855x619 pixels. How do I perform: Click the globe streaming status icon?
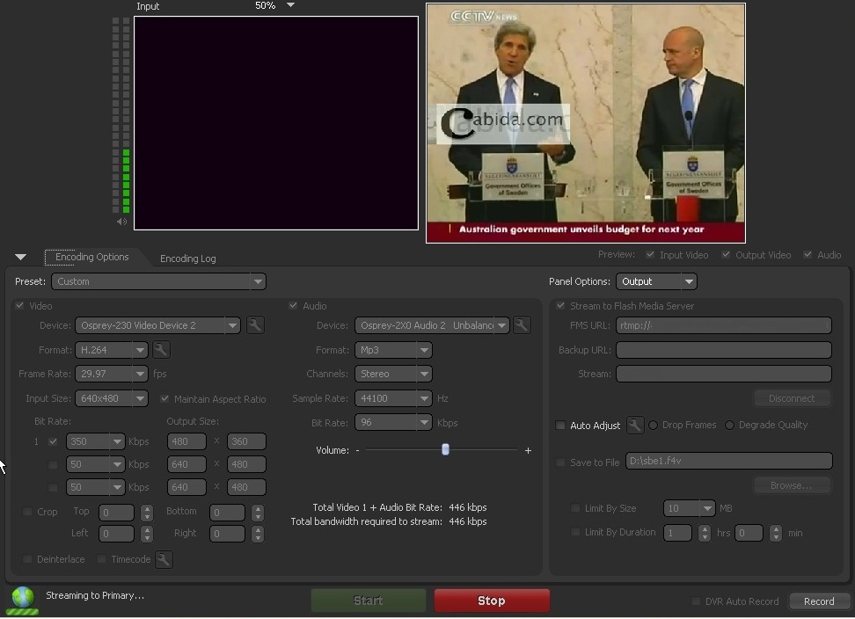(x=23, y=599)
